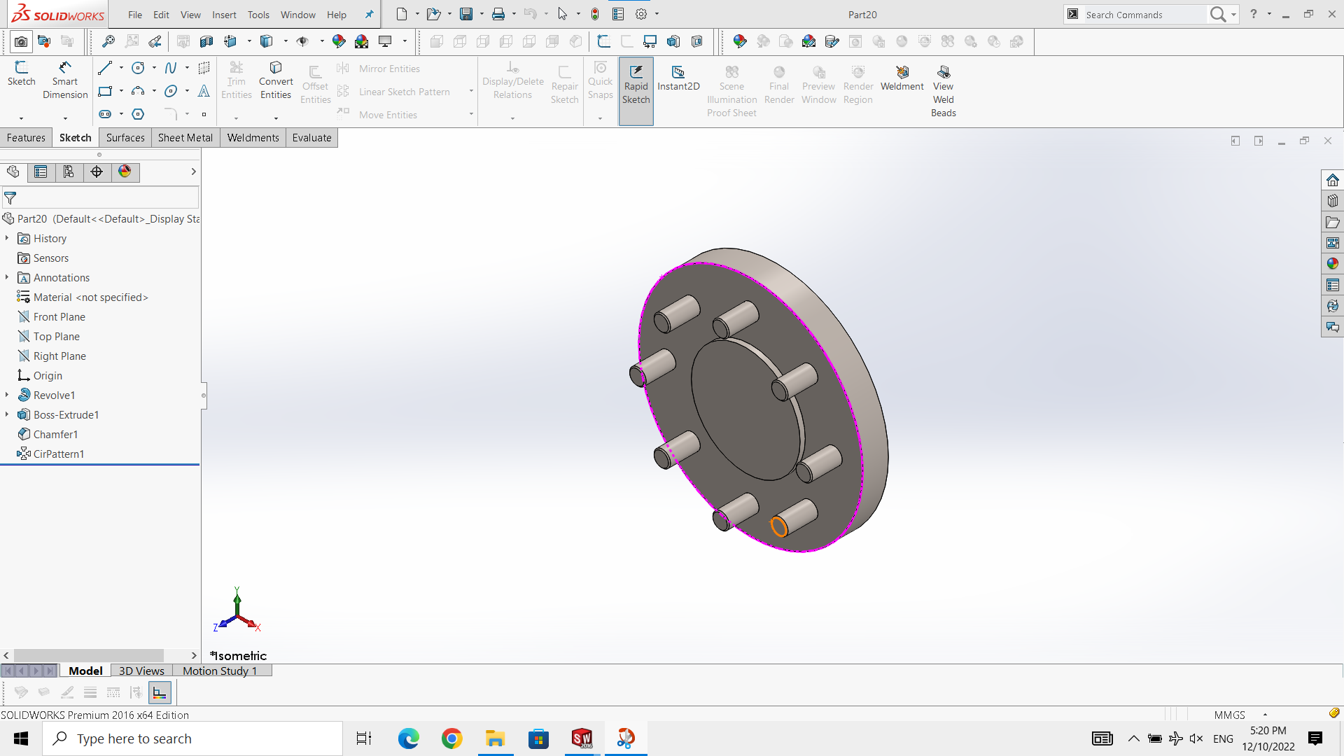Click the Sketch tool icon
Viewport: 1344px width, 756px height.
click(x=21, y=73)
